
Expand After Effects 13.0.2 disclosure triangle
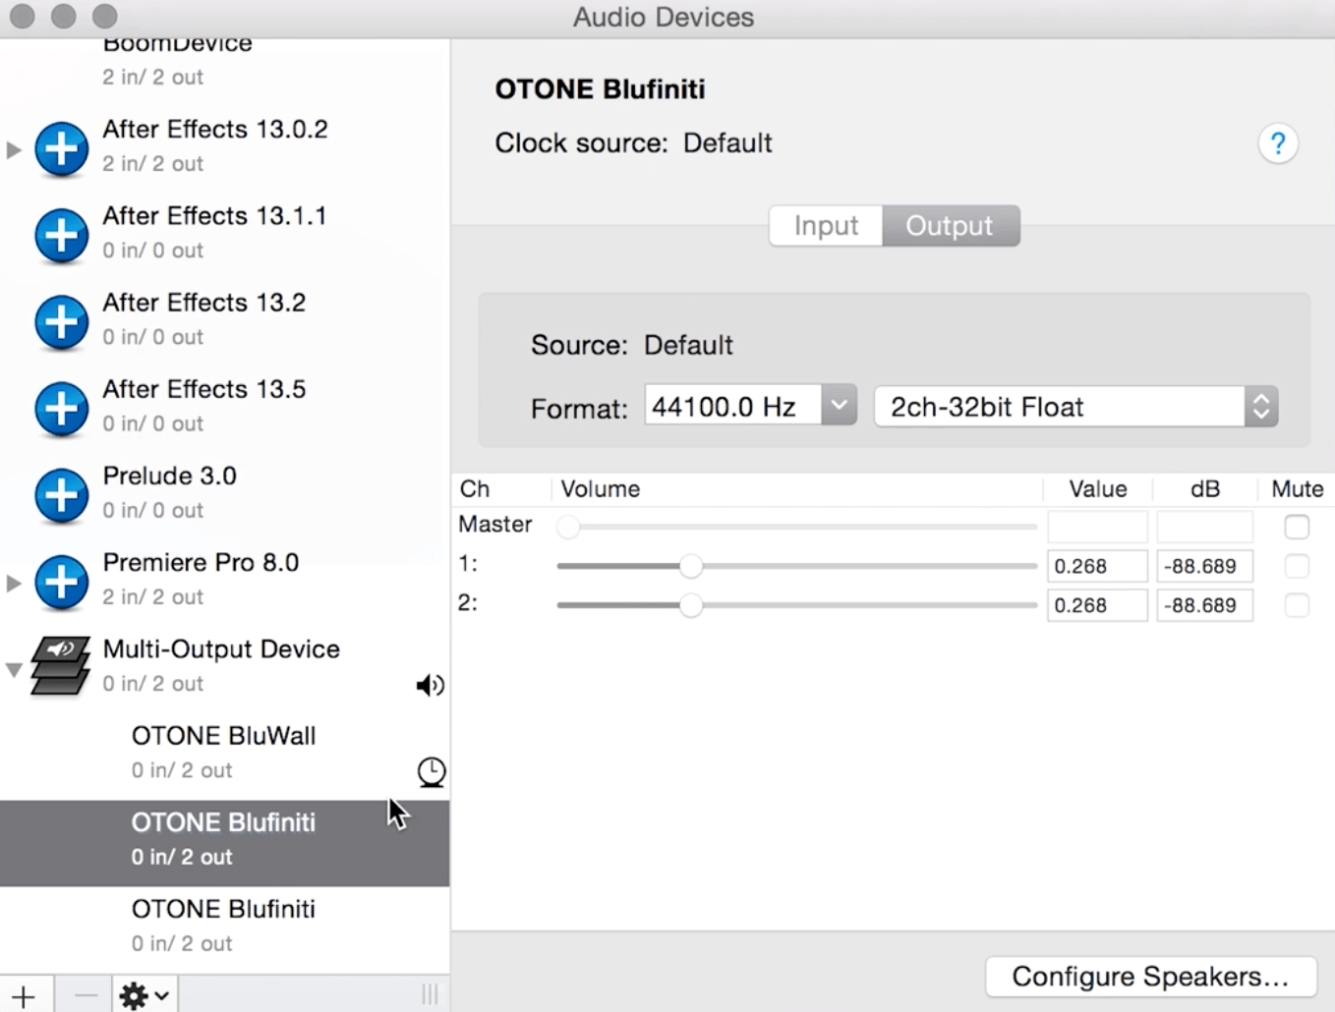tap(14, 150)
